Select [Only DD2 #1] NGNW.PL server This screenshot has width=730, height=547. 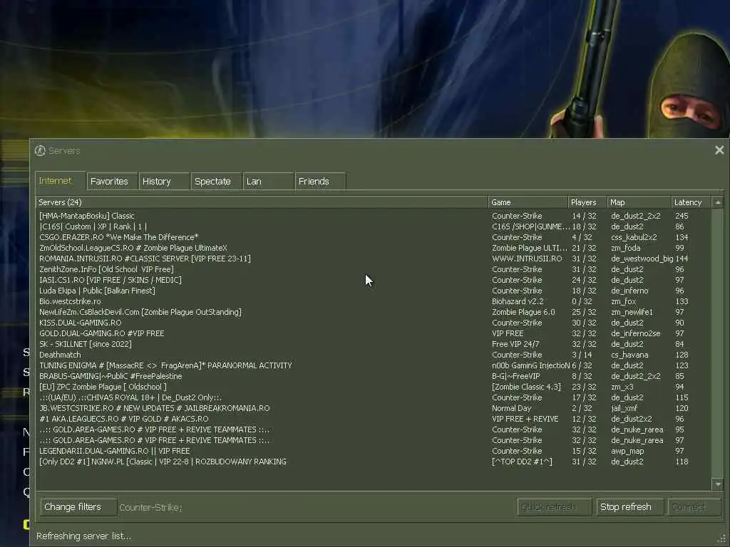(374, 462)
